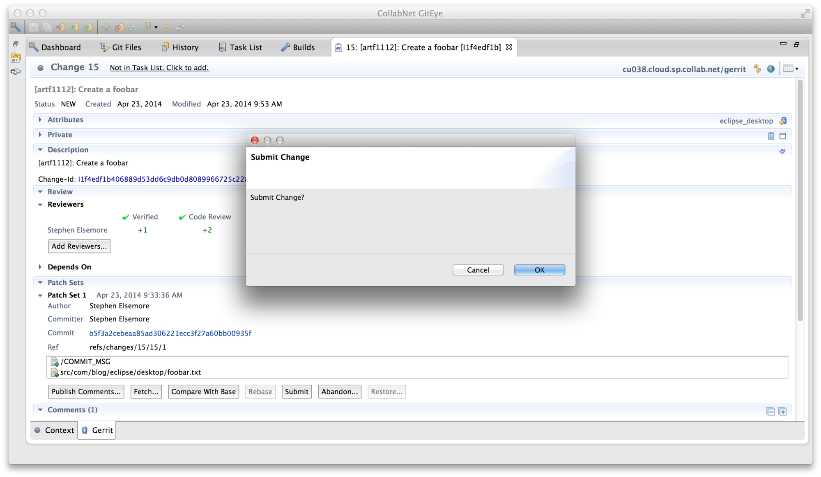Click the Commit and Push toolbar icon
The width and height of the screenshot is (821, 477).
(120, 27)
